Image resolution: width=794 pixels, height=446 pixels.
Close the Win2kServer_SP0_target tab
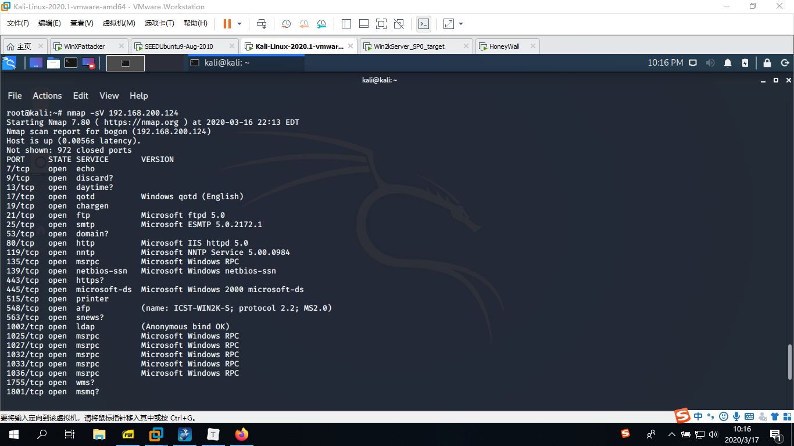(467, 46)
